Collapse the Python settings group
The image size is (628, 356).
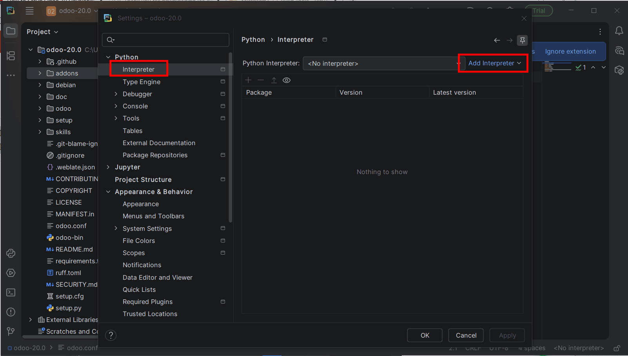pos(108,57)
